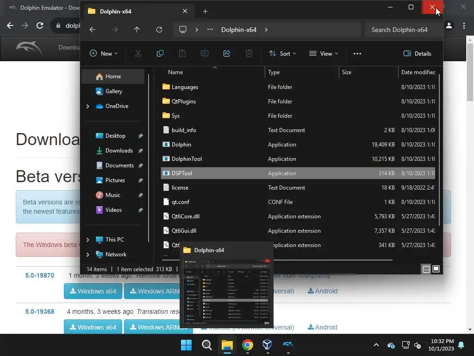
Task: Open Videos in quick access
Action: pos(113,210)
